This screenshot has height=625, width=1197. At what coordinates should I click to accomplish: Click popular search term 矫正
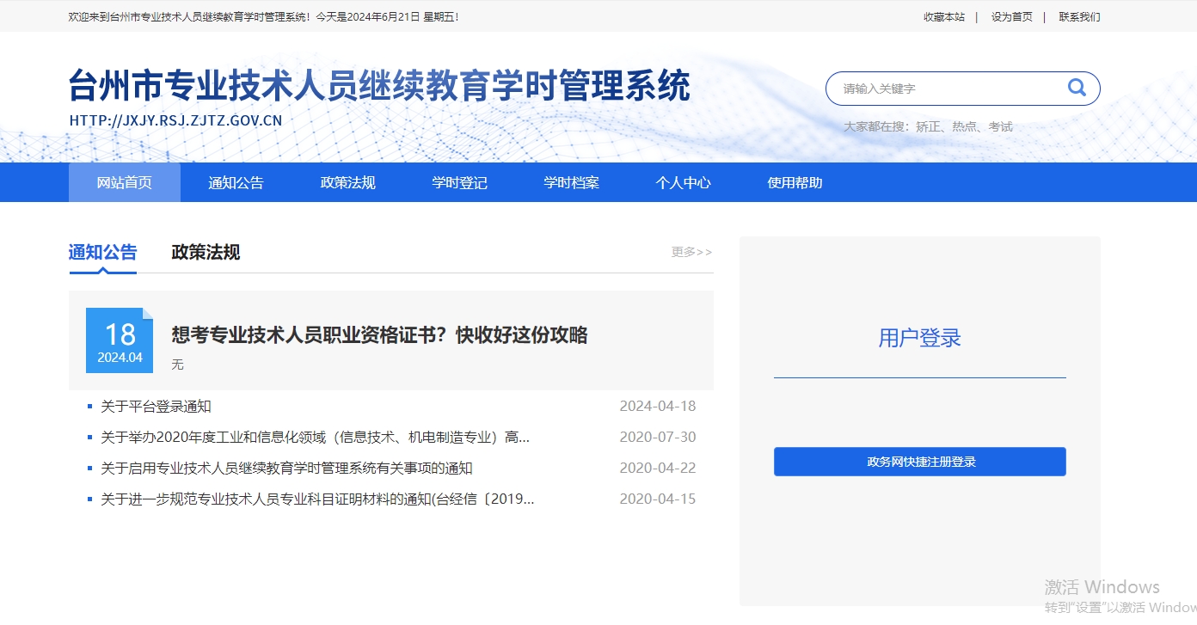point(928,126)
